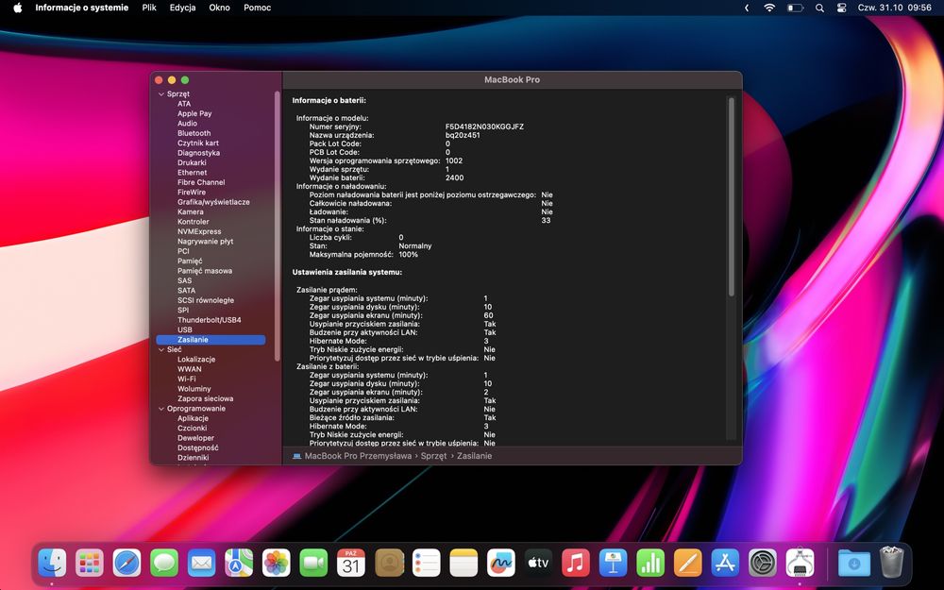Select USB in the sidebar
Screen dimensions: 944x590
[185, 329]
